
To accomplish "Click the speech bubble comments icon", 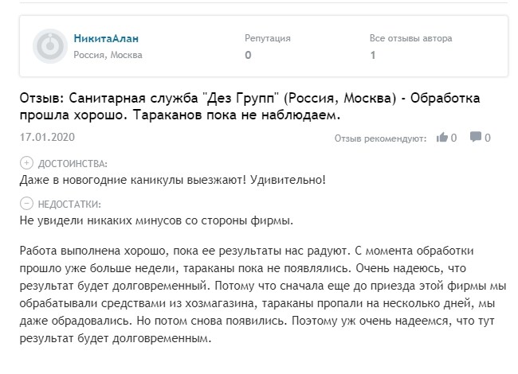I will [x=475, y=138].
